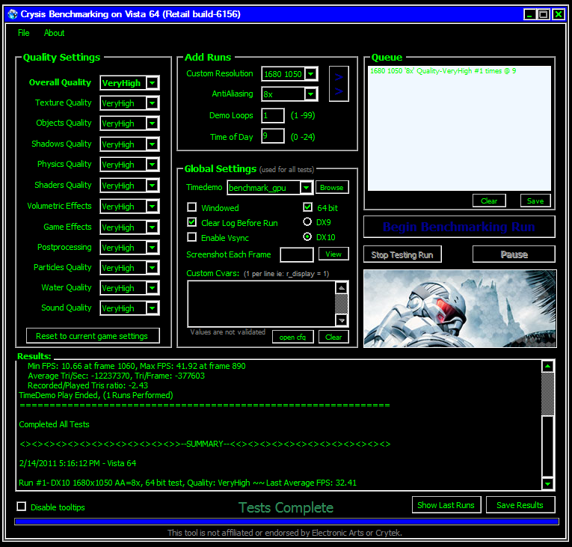Save the Queue
Screen dimensions: 572x547
point(535,201)
